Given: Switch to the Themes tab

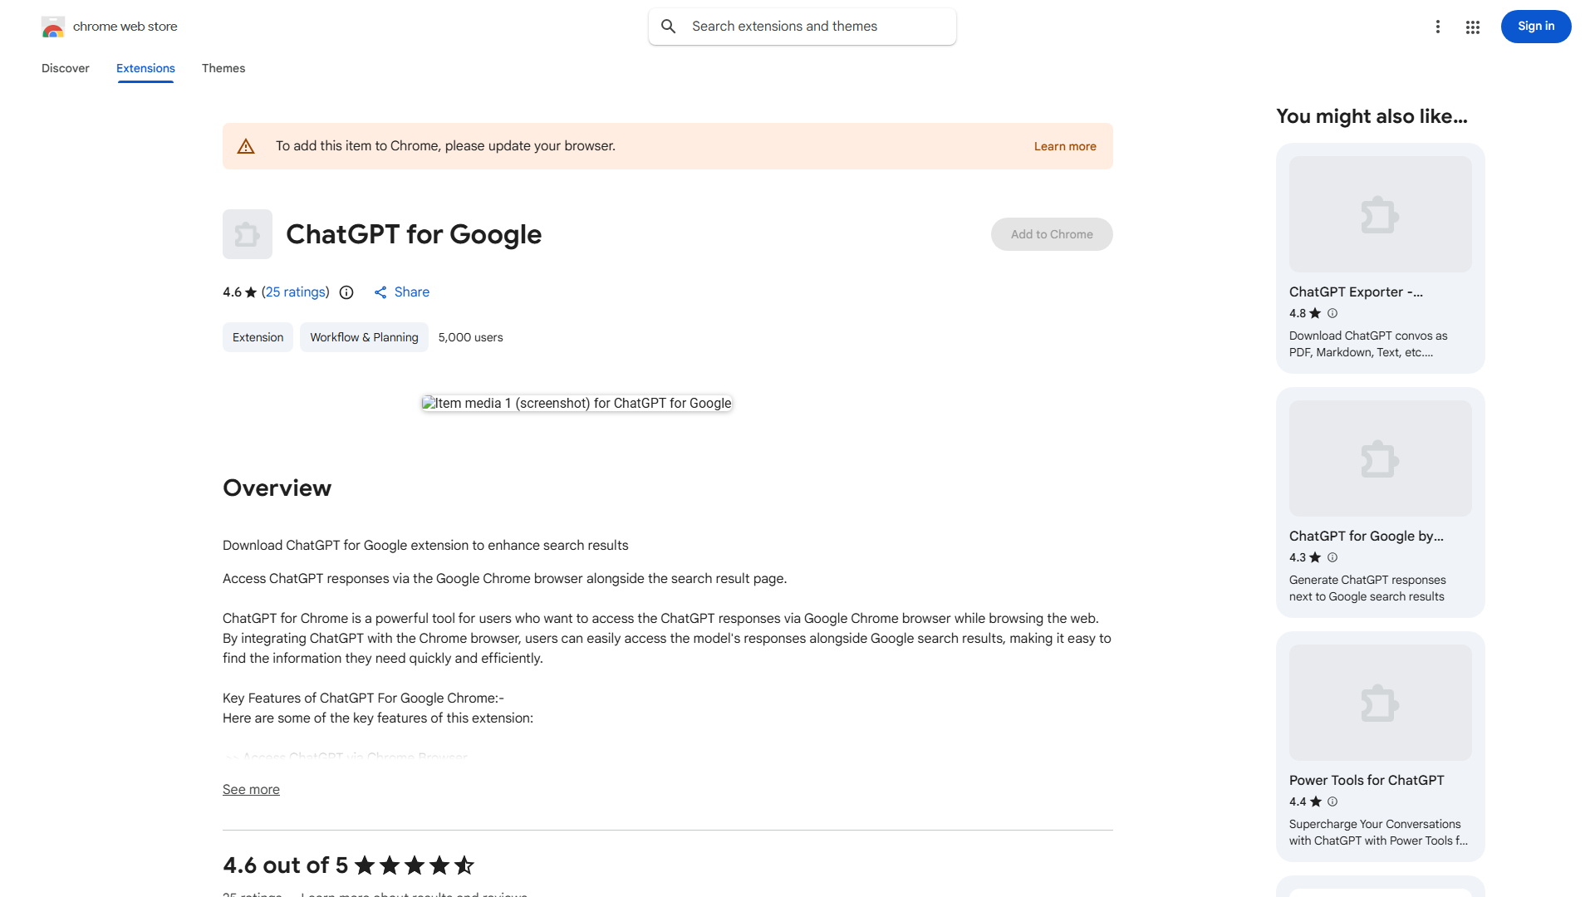Looking at the screenshot, I should (x=223, y=68).
